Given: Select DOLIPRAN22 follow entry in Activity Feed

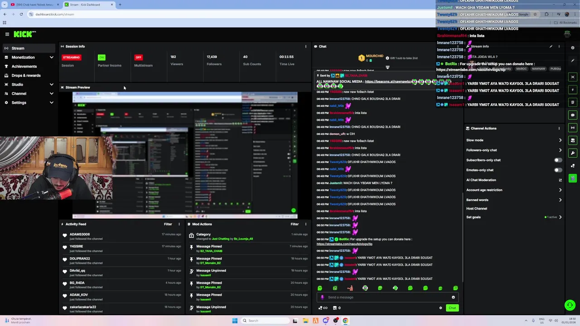Looking at the screenshot, I should tap(122, 260).
